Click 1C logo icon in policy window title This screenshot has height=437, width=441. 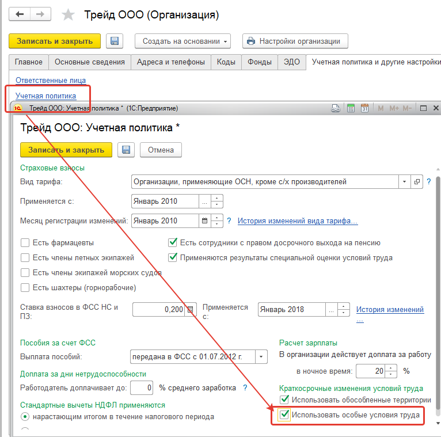click(17, 108)
